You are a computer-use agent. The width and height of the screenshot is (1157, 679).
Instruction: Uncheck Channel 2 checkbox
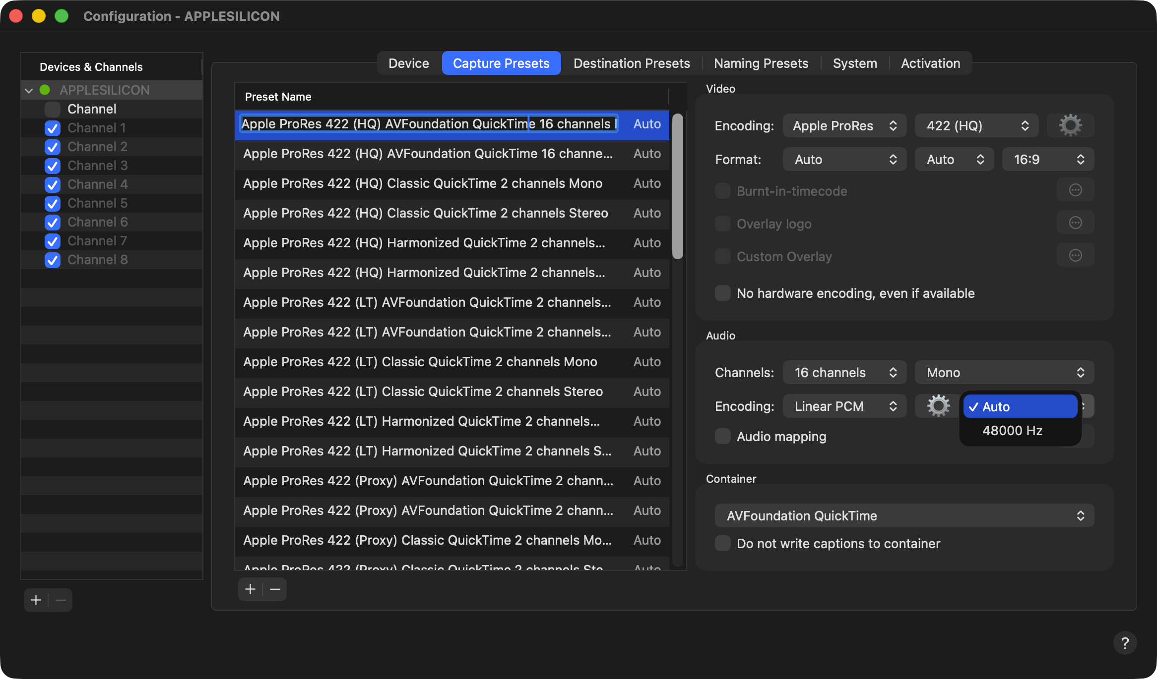[x=53, y=147]
